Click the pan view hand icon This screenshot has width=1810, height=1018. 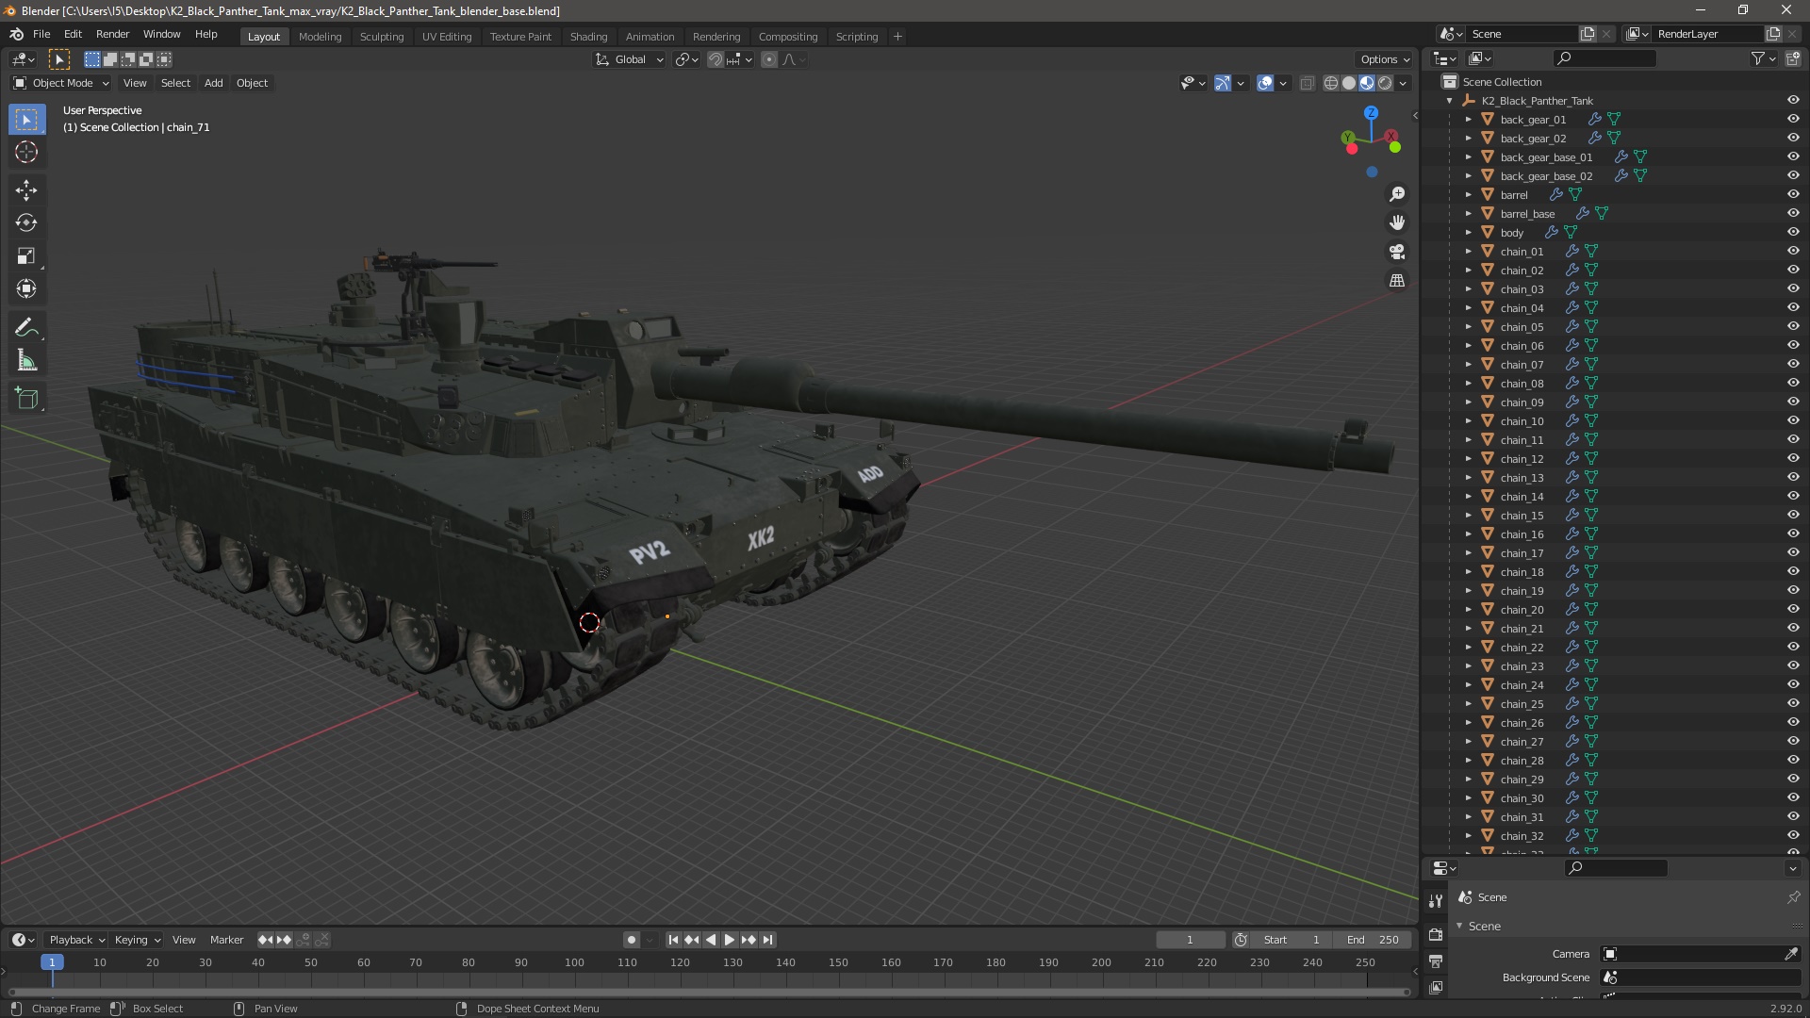pos(1397,222)
